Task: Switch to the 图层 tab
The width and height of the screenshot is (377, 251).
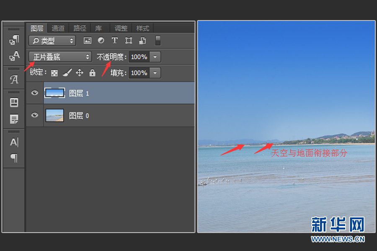Action: coord(37,28)
